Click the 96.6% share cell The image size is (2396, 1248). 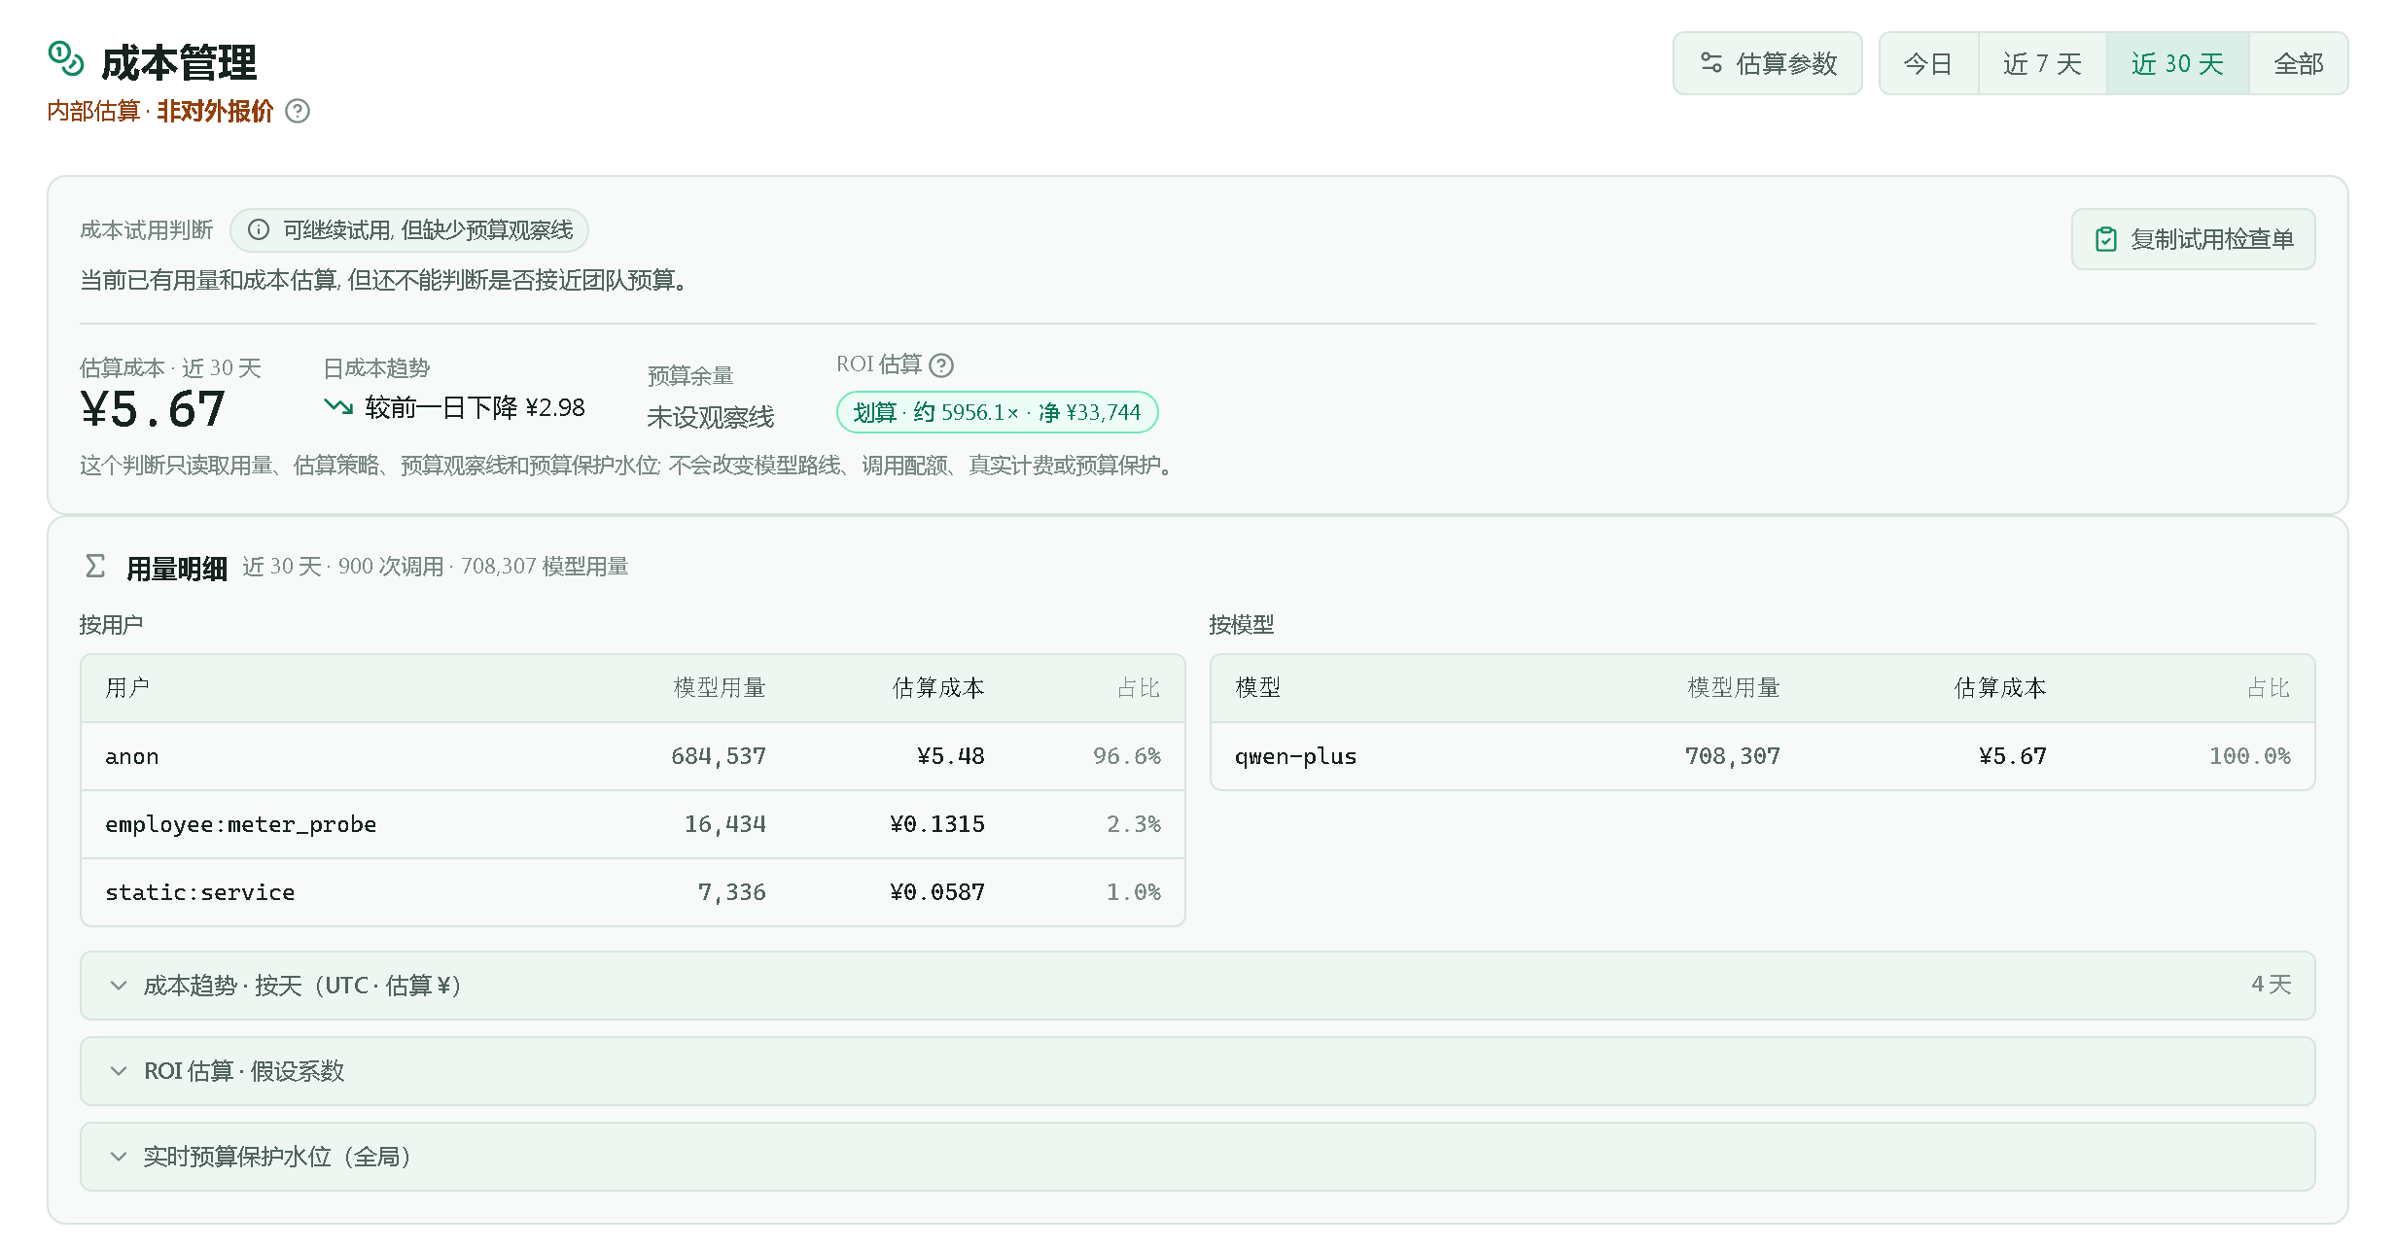click(x=1126, y=756)
